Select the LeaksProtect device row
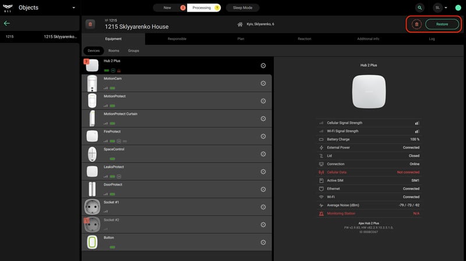The image size is (466, 261). (176, 171)
